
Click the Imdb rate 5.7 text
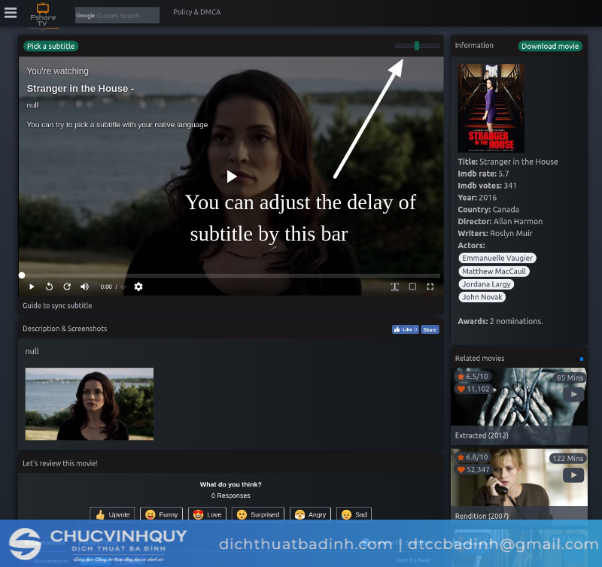click(x=483, y=174)
